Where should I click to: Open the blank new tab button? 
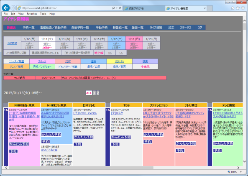[210, 8]
